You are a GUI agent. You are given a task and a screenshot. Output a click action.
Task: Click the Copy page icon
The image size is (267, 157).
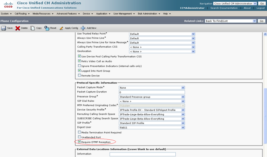click(32, 28)
